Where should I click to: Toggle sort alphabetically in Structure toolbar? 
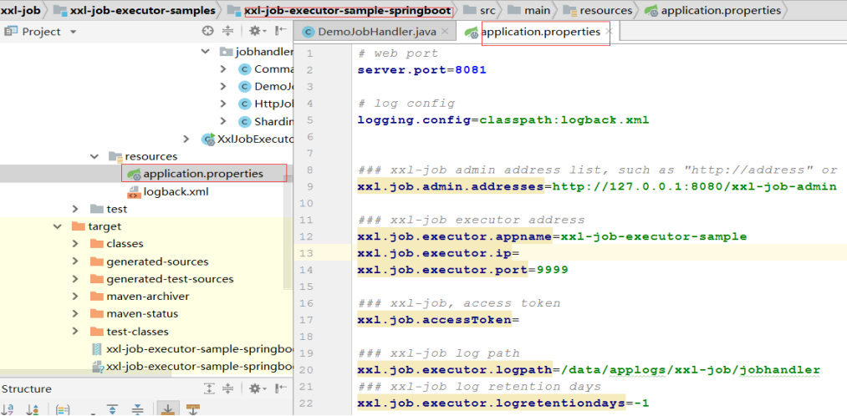click(8, 409)
